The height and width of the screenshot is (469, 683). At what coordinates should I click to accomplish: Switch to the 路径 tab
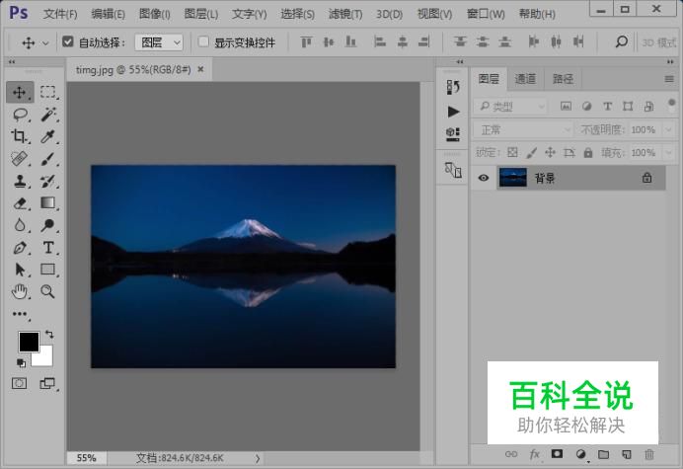[563, 79]
